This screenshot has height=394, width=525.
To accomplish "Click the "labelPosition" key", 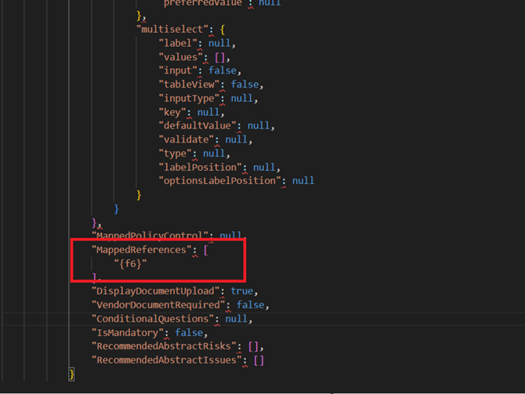I will (x=200, y=167).
